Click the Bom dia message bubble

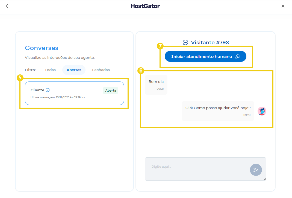pos(156,85)
